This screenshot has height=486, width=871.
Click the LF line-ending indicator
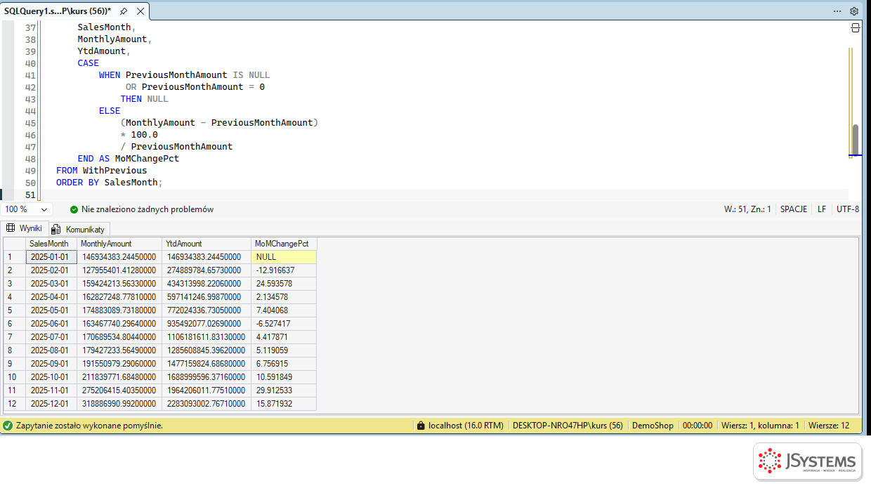tap(822, 209)
